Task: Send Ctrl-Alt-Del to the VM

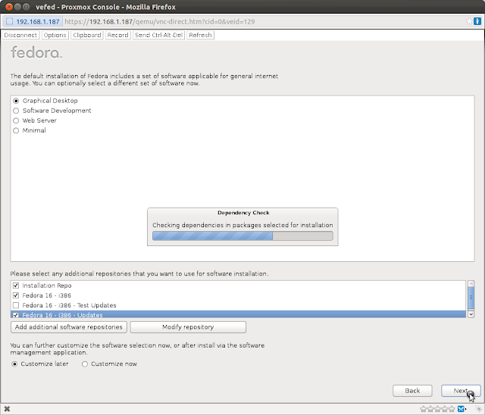Action: tap(158, 35)
